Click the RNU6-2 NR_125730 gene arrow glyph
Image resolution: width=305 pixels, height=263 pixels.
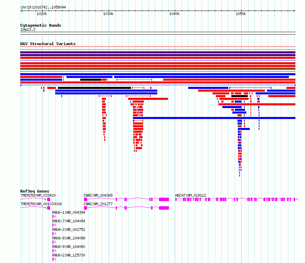54,259
